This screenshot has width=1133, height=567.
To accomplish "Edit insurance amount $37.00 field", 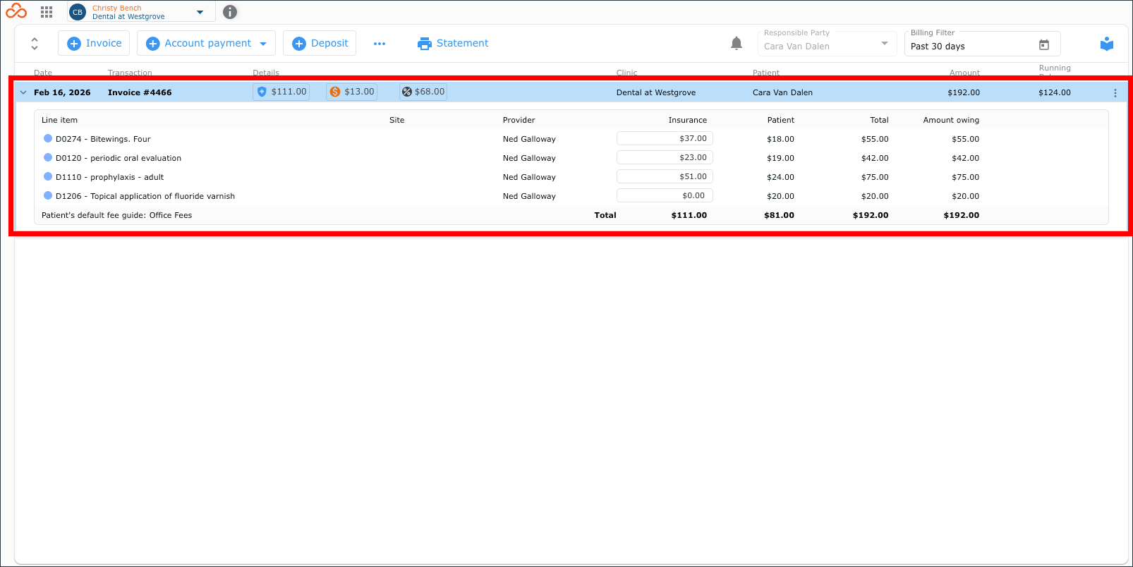I will pyautogui.click(x=665, y=138).
